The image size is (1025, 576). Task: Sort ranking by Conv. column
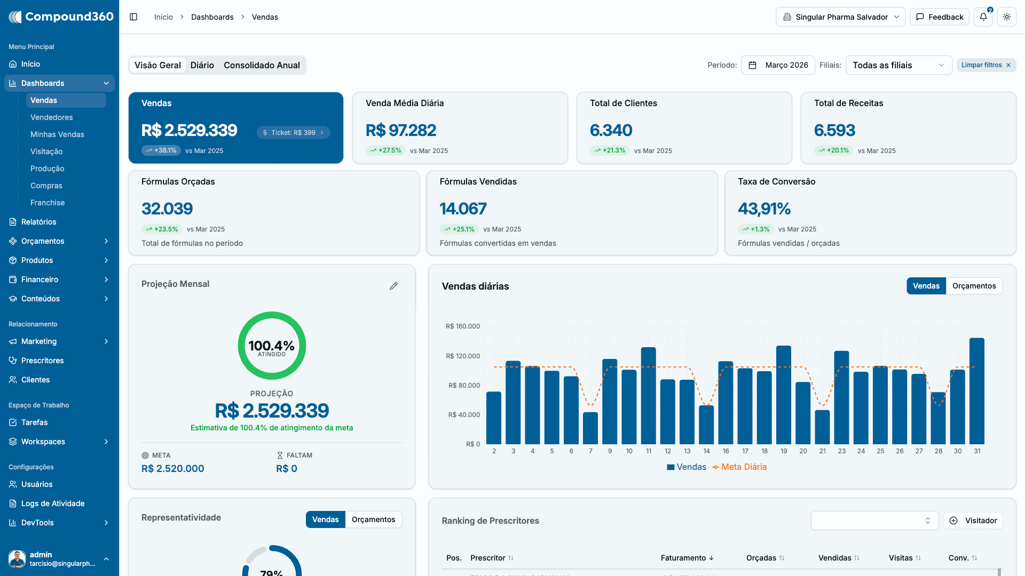coord(963,558)
